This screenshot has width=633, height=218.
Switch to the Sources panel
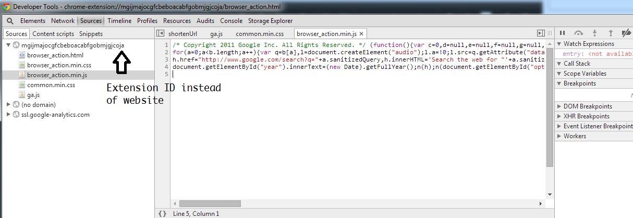(91, 21)
